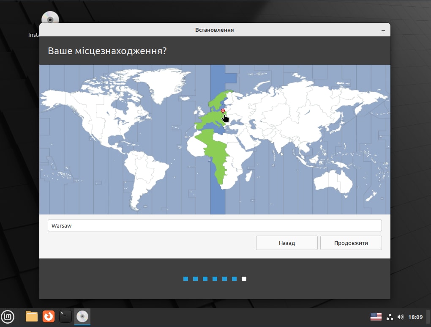Click Australia on the timezone map
The height and width of the screenshot is (327, 431).
[x=333, y=181]
